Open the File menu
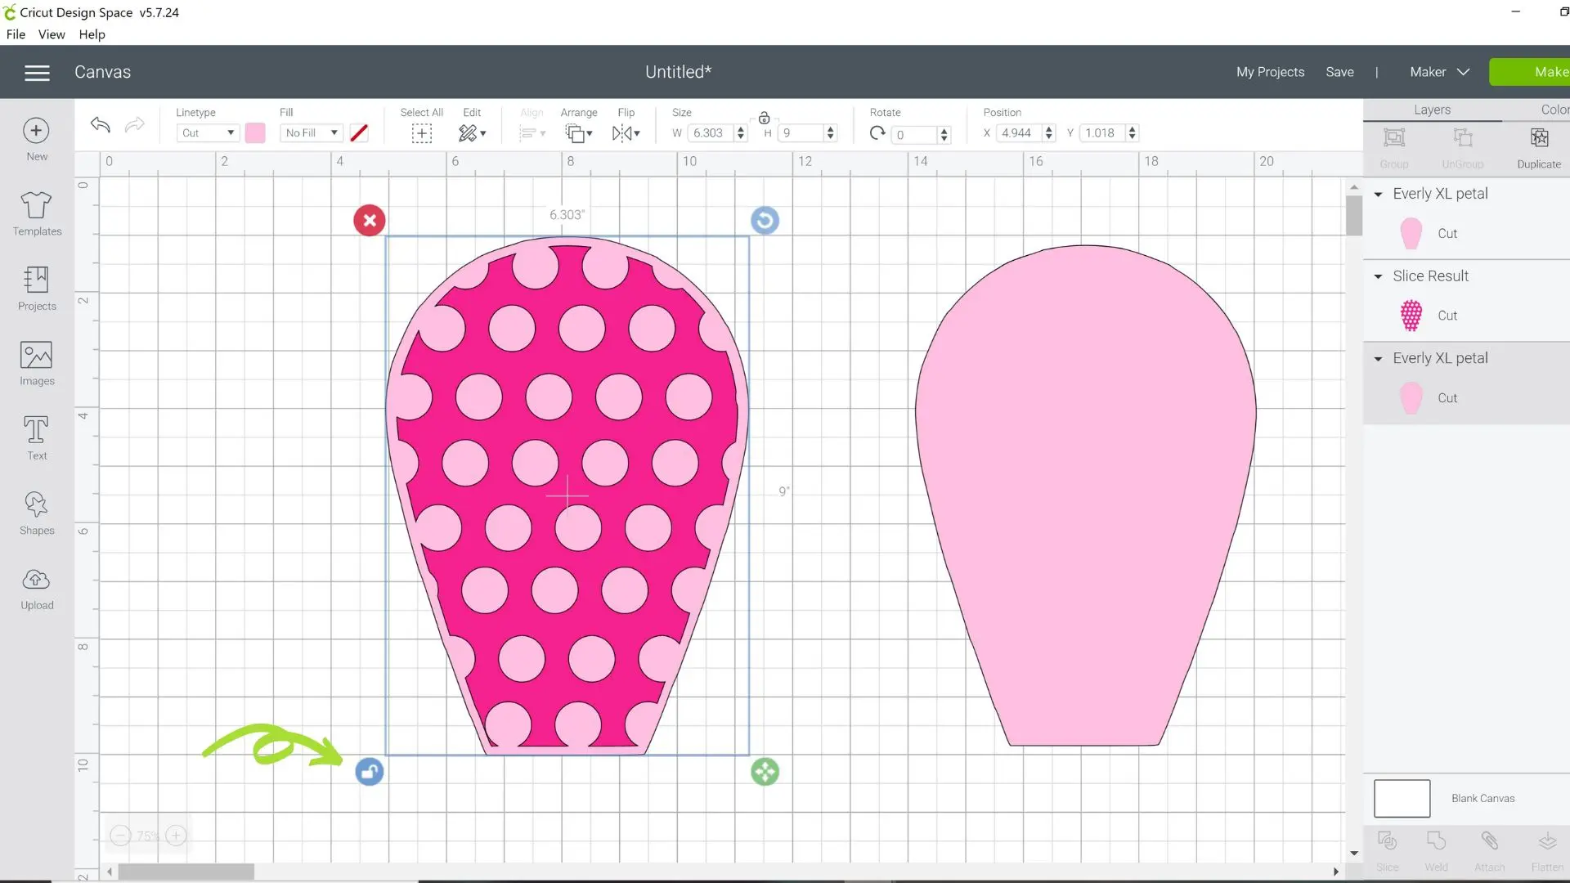 coord(16,34)
